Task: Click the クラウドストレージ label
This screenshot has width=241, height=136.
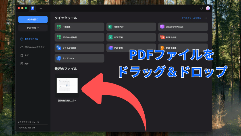Action: [x=30, y=122]
